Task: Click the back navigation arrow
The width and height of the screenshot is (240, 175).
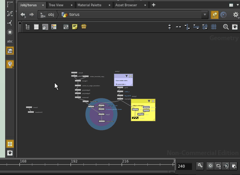Action: (23, 15)
